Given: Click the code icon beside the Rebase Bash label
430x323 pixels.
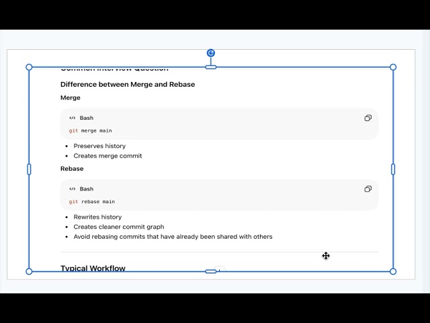Looking at the screenshot, I should pos(73,189).
